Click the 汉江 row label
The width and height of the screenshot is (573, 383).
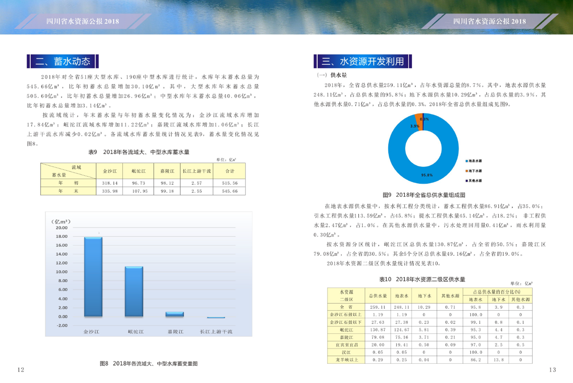click(x=346, y=352)
